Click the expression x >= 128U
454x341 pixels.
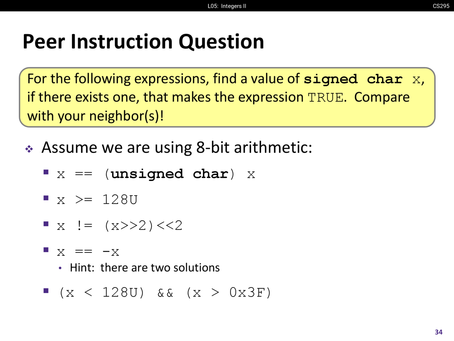tap(97, 200)
